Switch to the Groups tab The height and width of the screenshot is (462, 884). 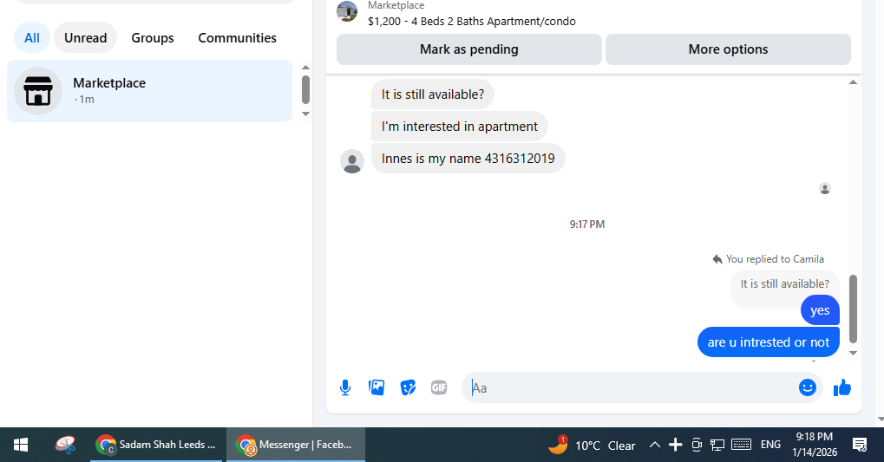pos(152,38)
